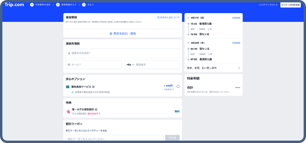The width and height of the screenshot is (306, 143).
Task: Click arrival time 16:04 深セン北
Action: click(200, 34)
